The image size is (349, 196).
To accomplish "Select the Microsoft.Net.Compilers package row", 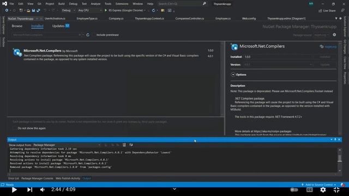I will [114, 54].
